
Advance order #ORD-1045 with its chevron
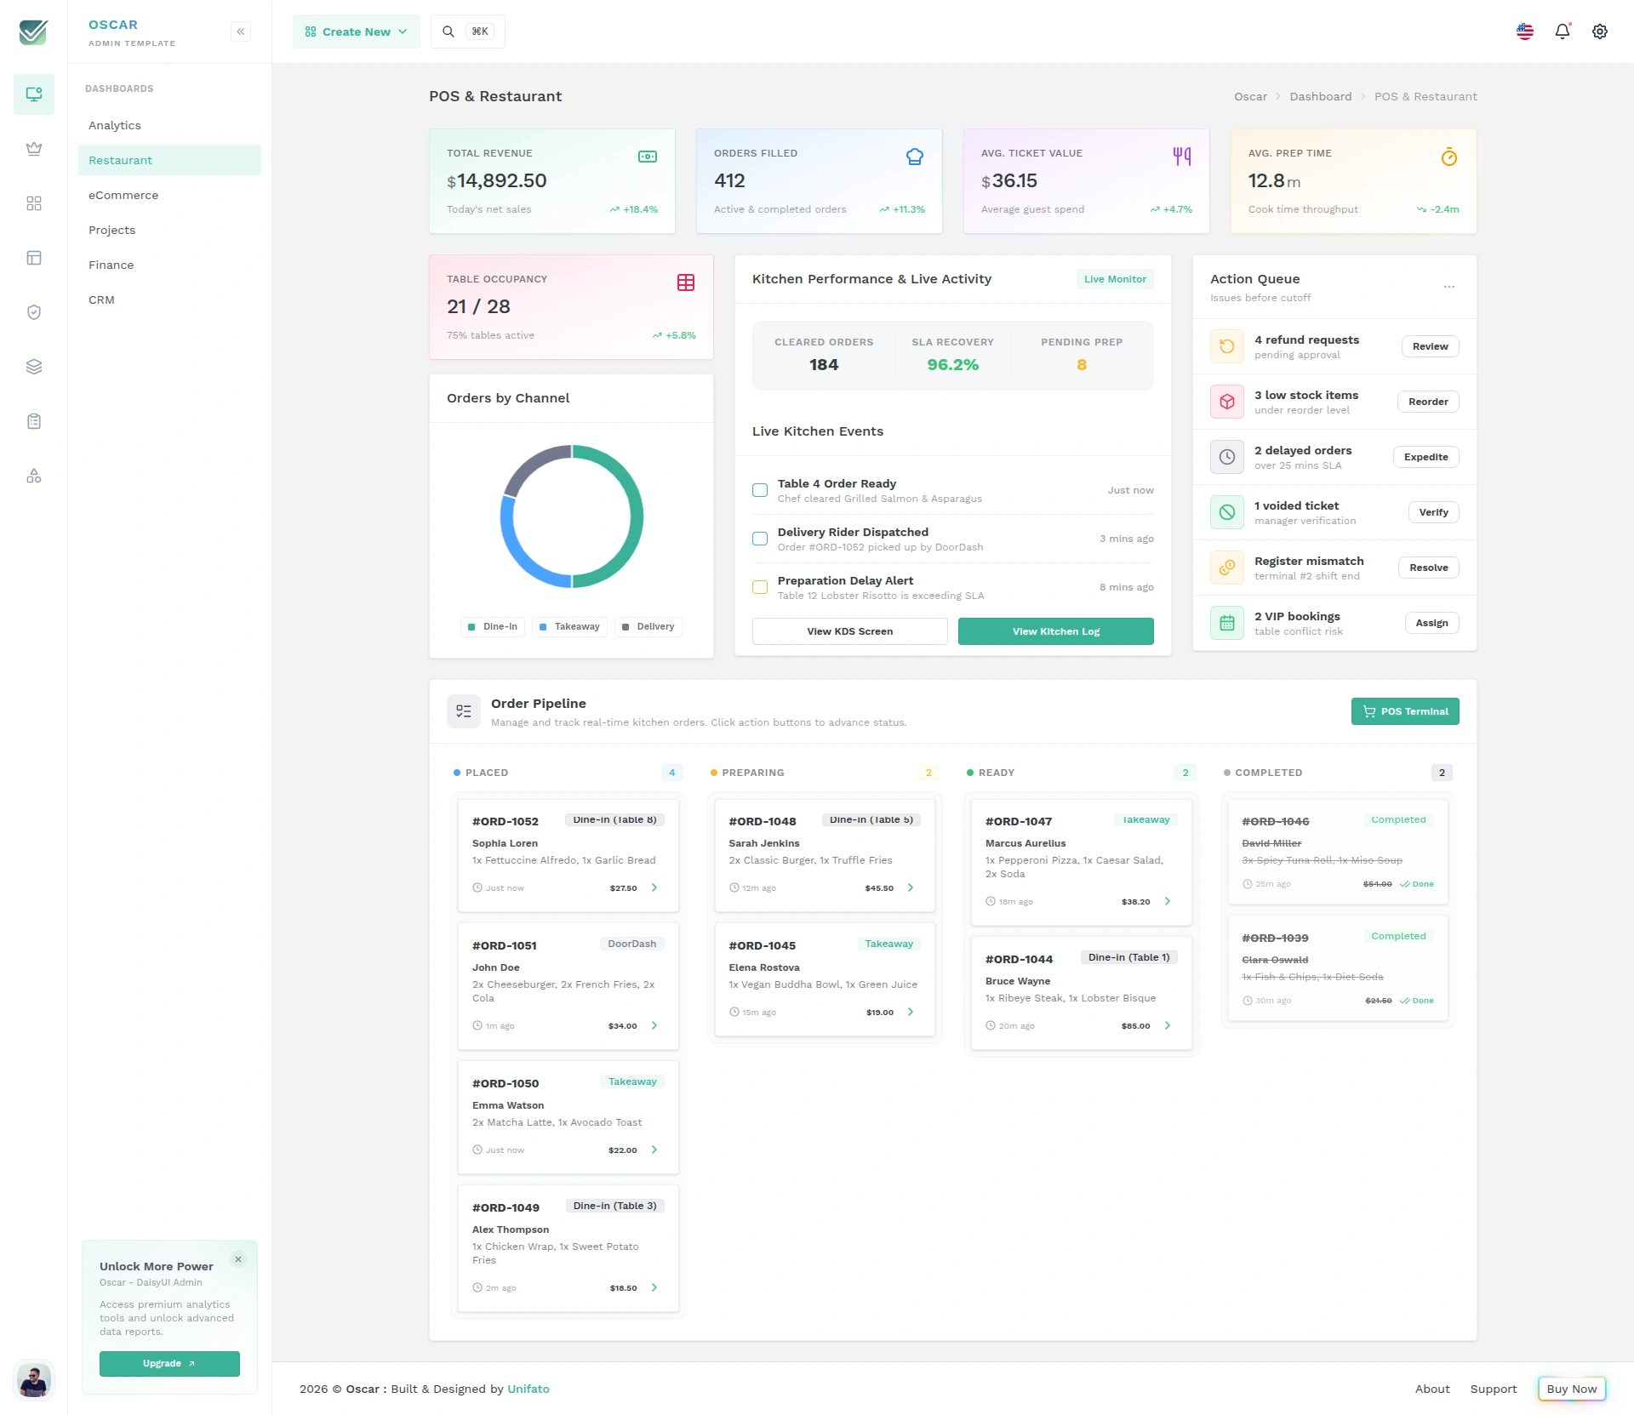(x=911, y=1012)
